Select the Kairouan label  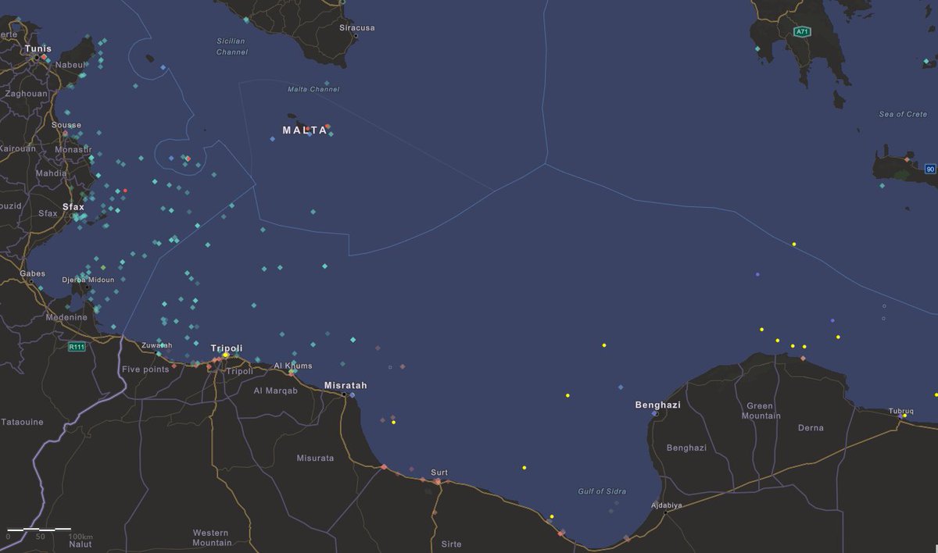click(x=17, y=148)
